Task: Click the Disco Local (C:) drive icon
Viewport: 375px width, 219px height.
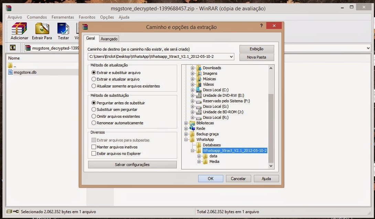Action: 199,90
